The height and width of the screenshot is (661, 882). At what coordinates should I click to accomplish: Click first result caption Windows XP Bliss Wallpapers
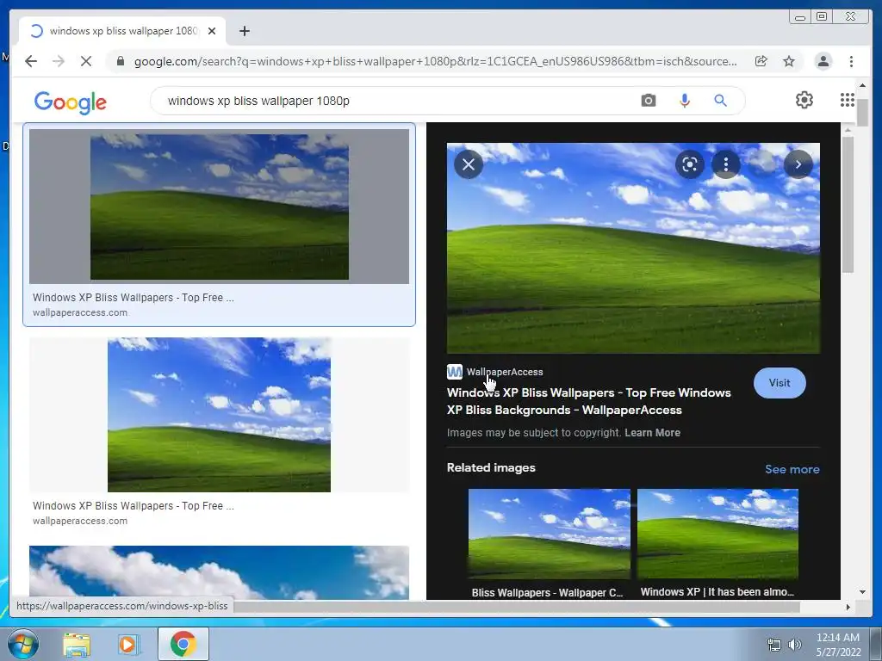pos(134,297)
